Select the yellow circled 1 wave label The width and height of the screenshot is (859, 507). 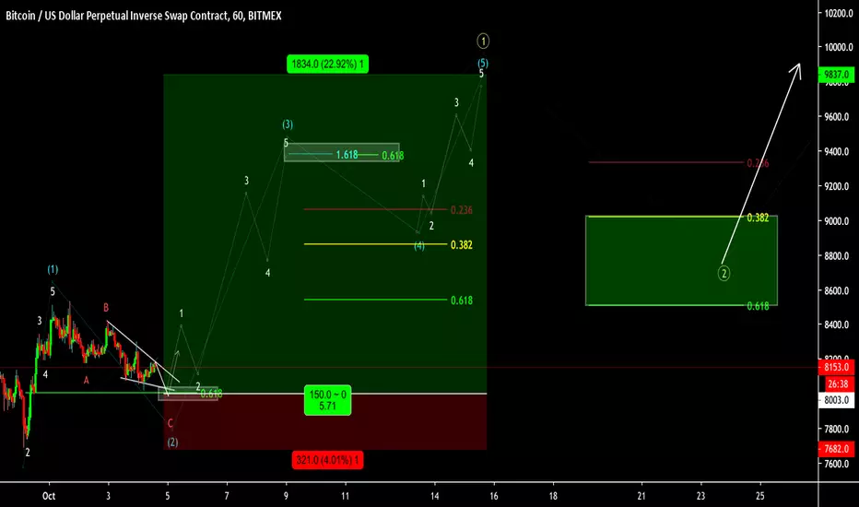coord(483,41)
